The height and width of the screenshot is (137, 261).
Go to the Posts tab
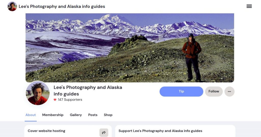tap(93, 115)
